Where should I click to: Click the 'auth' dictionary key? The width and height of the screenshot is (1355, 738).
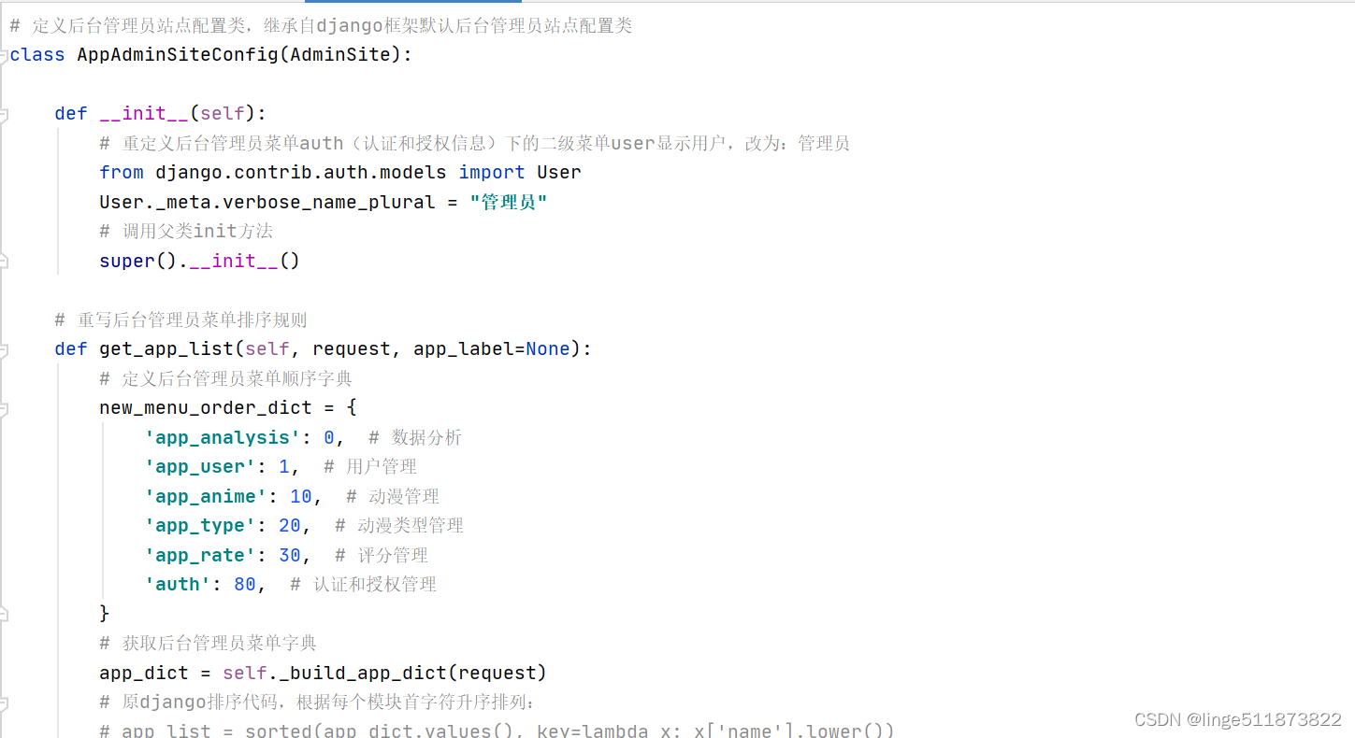[178, 585]
